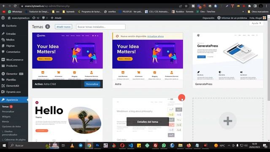
Task: Open the seo bookmark folder
Action: point(56,12)
